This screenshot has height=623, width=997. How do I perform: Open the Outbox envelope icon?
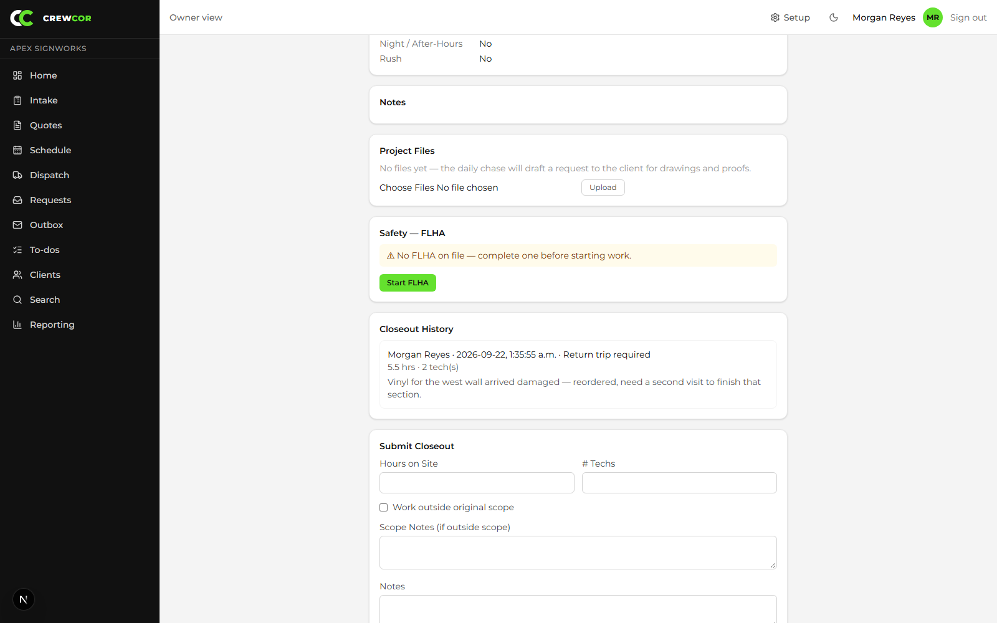[x=17, y=225]
